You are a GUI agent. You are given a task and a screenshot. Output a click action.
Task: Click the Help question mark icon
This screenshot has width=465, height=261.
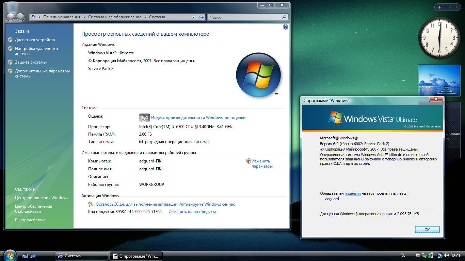[x=285, y=27]
